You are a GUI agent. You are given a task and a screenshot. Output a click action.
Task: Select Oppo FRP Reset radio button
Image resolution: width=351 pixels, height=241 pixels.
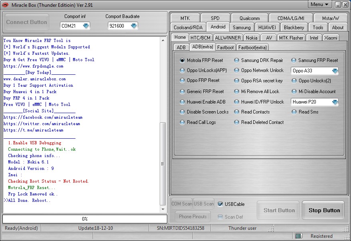coord(182,80)
